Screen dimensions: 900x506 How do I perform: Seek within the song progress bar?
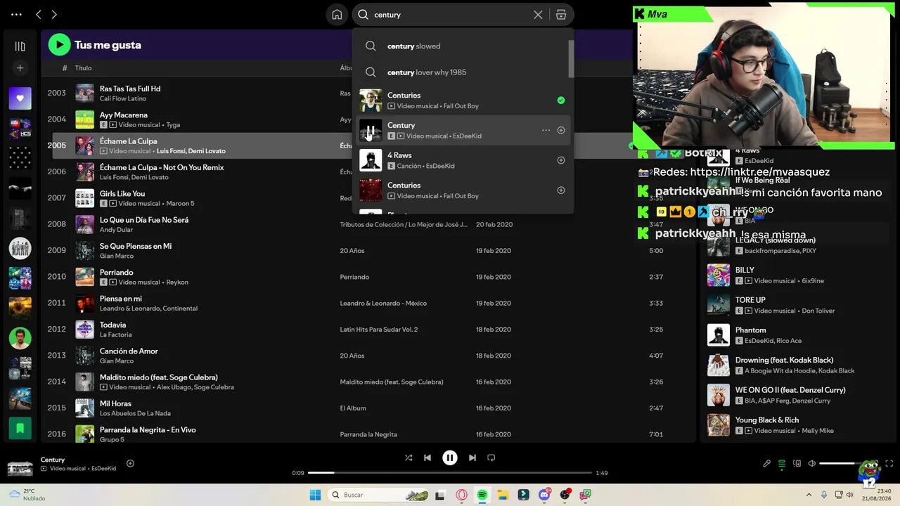[450, 473]
